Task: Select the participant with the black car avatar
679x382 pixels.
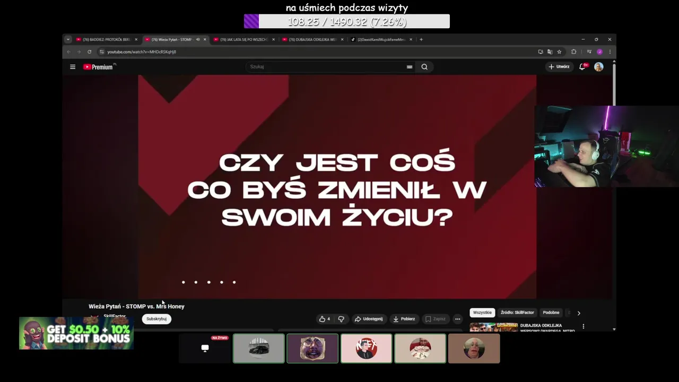Action: pyautogui.click(x=259, y=348)
